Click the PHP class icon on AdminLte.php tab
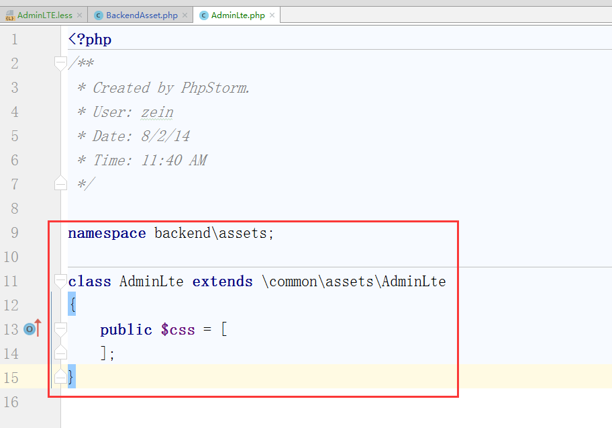This screenshot has width=612, height=428. tap(203, 15)
